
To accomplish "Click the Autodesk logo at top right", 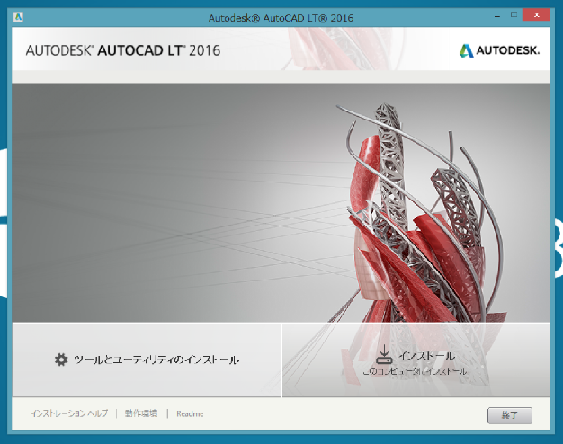I will (499, 50).
